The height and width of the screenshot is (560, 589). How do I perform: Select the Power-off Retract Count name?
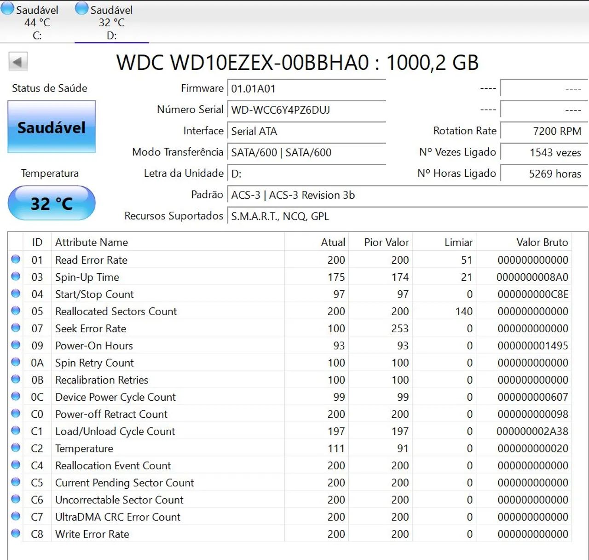tap(111, 414)
